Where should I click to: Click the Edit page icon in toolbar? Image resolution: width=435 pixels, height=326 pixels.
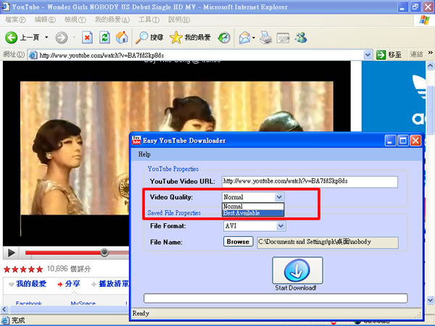tap(283, 38)
